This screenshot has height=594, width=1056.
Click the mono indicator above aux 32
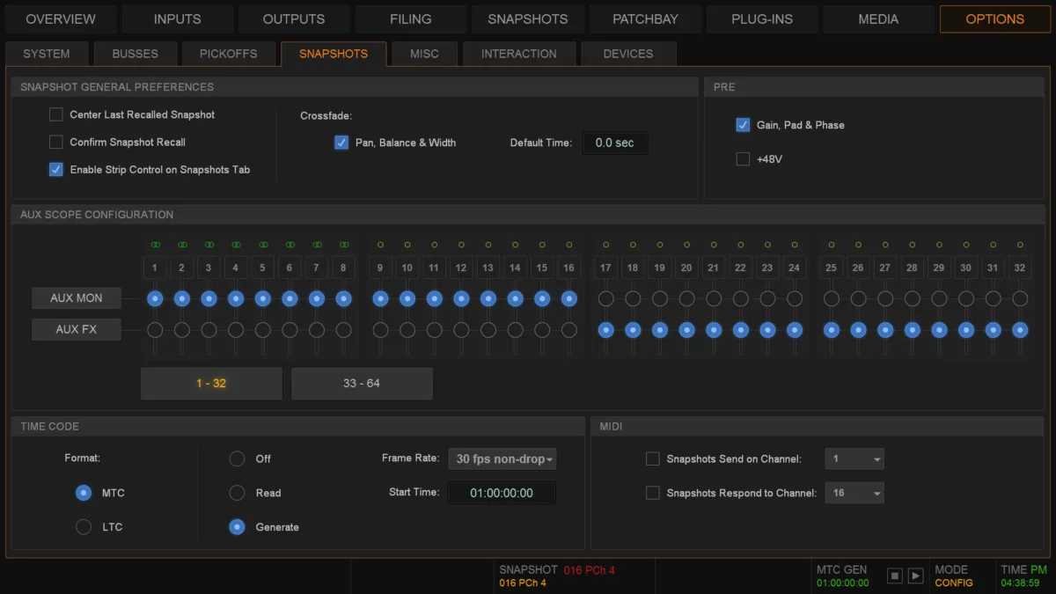click(x=1020, y=245)
